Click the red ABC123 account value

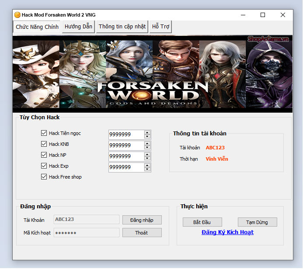pyautogui.click(x=215, y=148)
